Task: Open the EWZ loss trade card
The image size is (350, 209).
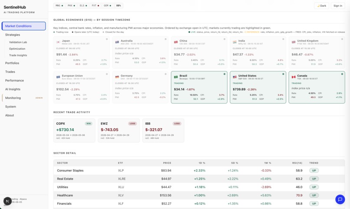Action: pyautogui.click(x=119, y=131)
